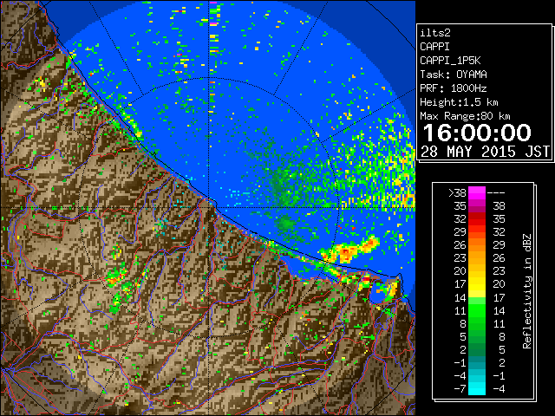Screen dimensions: 555x416
Task: Click the magenta >38 dBZ color swatch
Action: [477, 193]
